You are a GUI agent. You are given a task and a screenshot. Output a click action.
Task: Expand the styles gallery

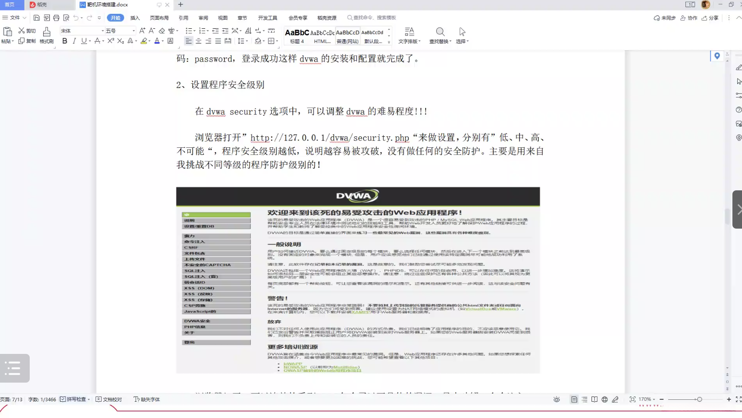point(389,43)
